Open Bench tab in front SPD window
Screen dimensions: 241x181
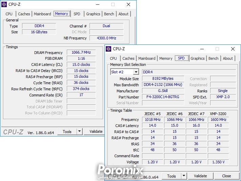click(213, 58)
